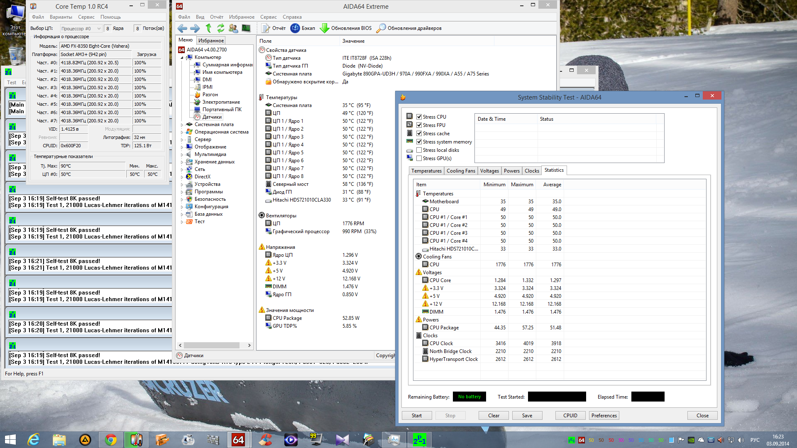
Task: Click the Поле column header
Action: click(x=298, y=41)
